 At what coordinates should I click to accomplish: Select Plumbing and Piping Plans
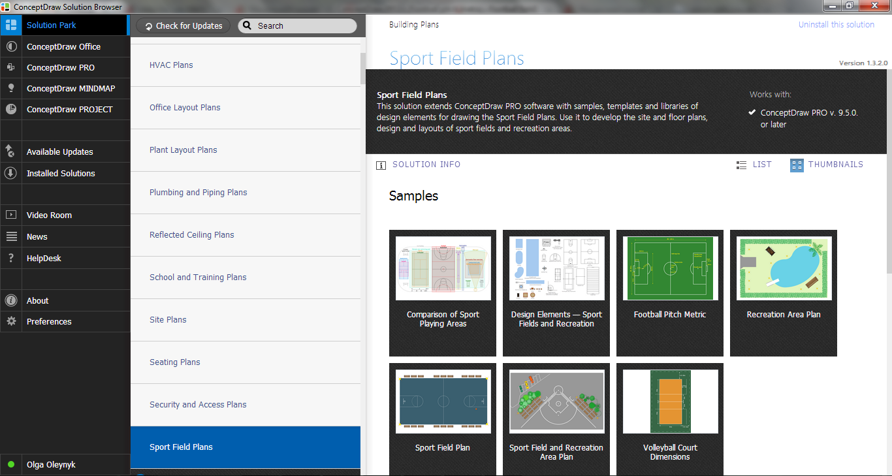click(x=246, y=193)
